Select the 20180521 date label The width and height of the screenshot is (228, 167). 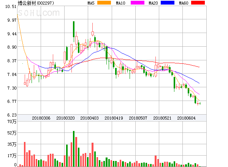162,118
